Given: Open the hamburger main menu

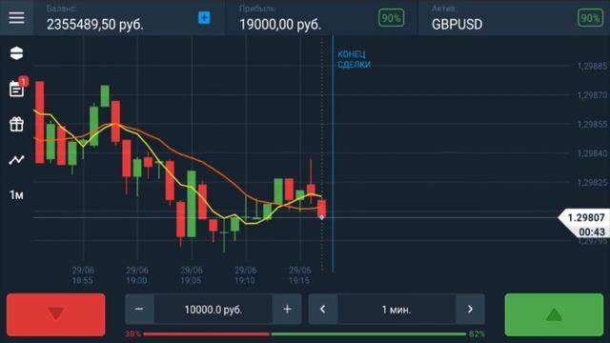Looking at the screenshot, I should click(x=16, y=18).
